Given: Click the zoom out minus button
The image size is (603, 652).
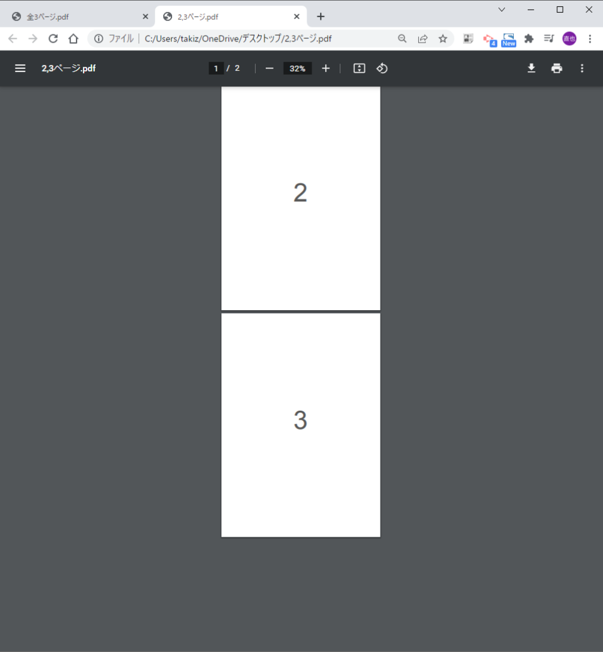Looking at the screenshot, I should (269, 68).
